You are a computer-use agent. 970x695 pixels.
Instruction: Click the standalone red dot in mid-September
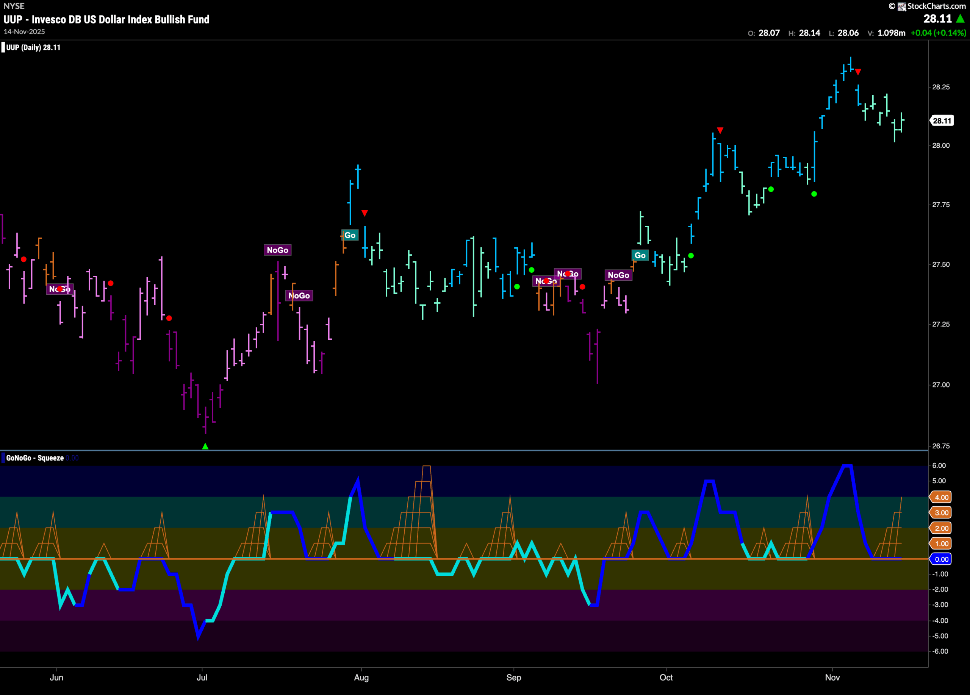(582, 287)
